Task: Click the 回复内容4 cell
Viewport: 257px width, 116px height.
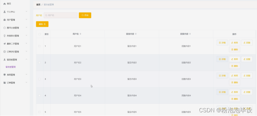Action: (186, 95)
